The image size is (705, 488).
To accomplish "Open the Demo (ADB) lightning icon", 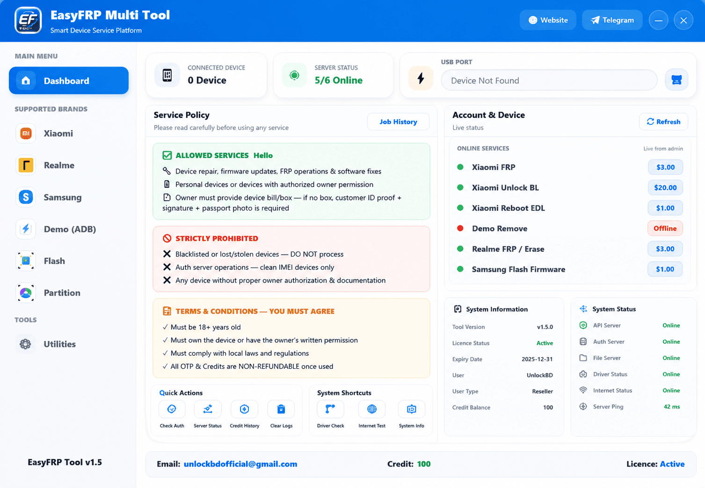I will click(x=26, y=229).
